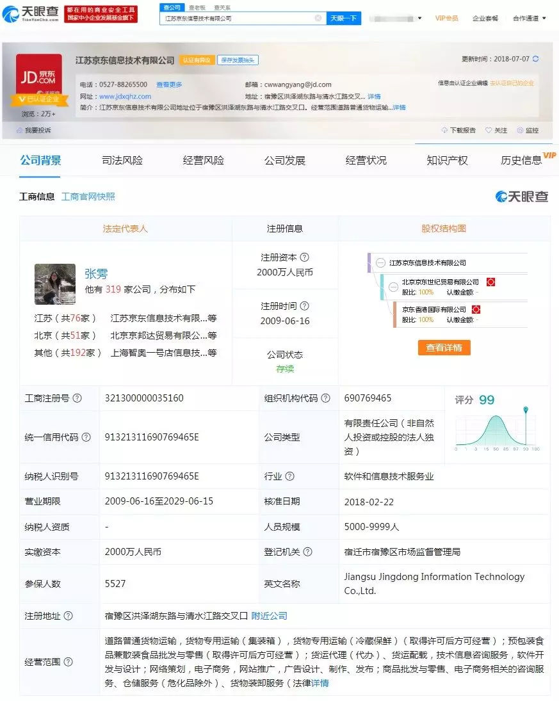Enable monitoring via the 监控 eye icon
559x701 pixels.
(520, 131)
